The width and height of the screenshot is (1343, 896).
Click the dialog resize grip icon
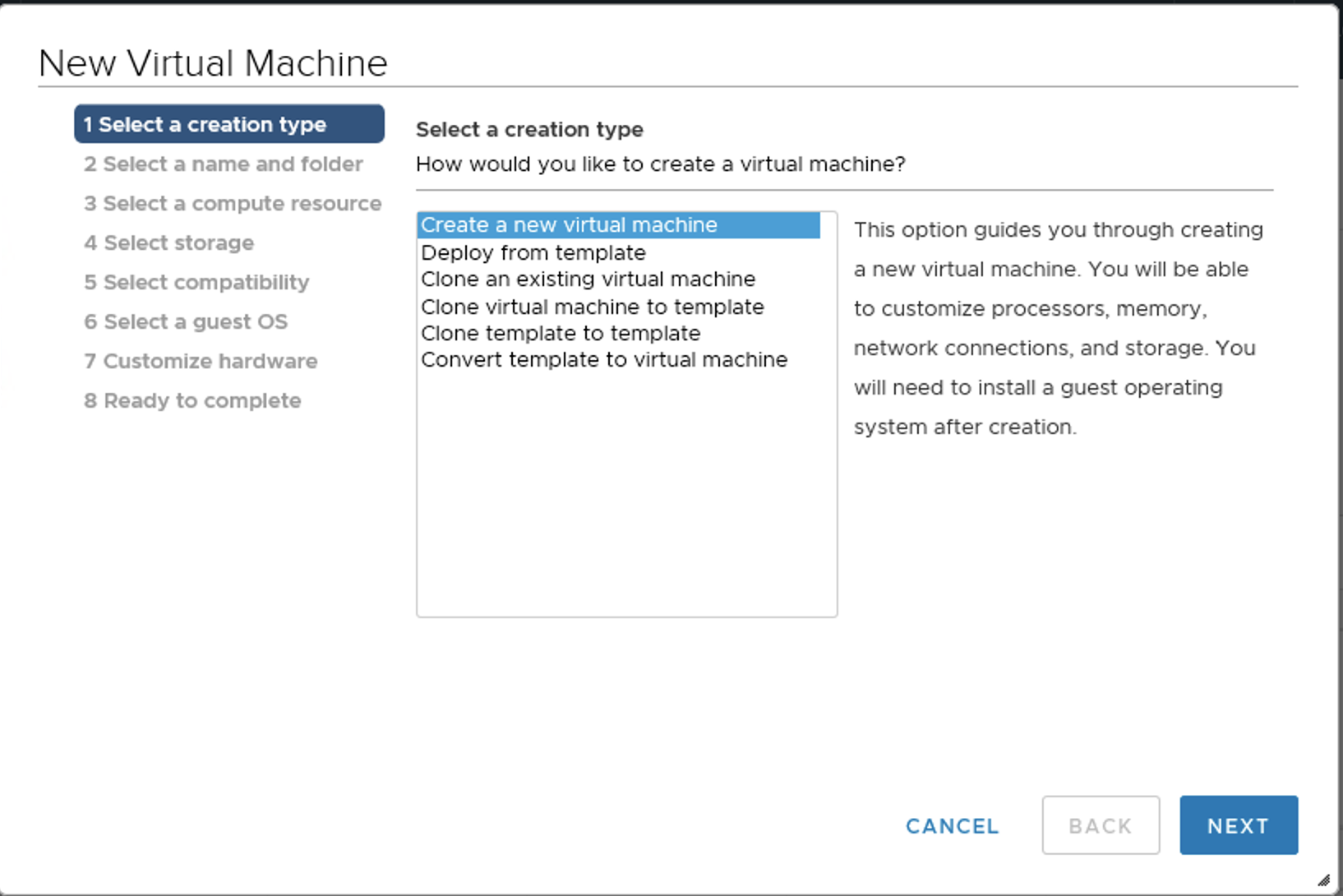[1323, 880]
